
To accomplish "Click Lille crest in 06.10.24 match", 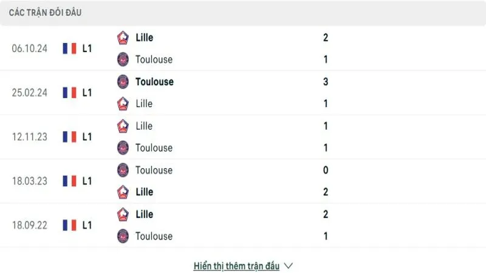I will pos(123,38).
